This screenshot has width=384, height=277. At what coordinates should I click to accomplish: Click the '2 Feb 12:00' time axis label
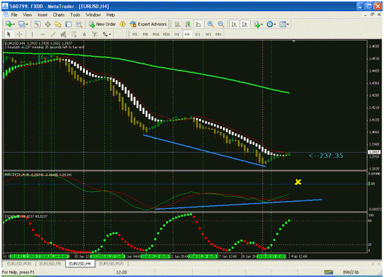[x=298, y=256]
